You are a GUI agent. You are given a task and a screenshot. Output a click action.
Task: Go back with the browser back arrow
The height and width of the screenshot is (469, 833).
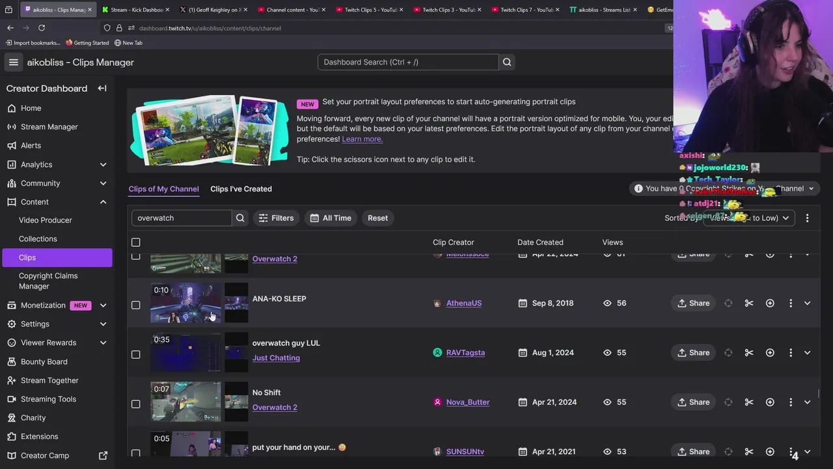coord(10,28)
